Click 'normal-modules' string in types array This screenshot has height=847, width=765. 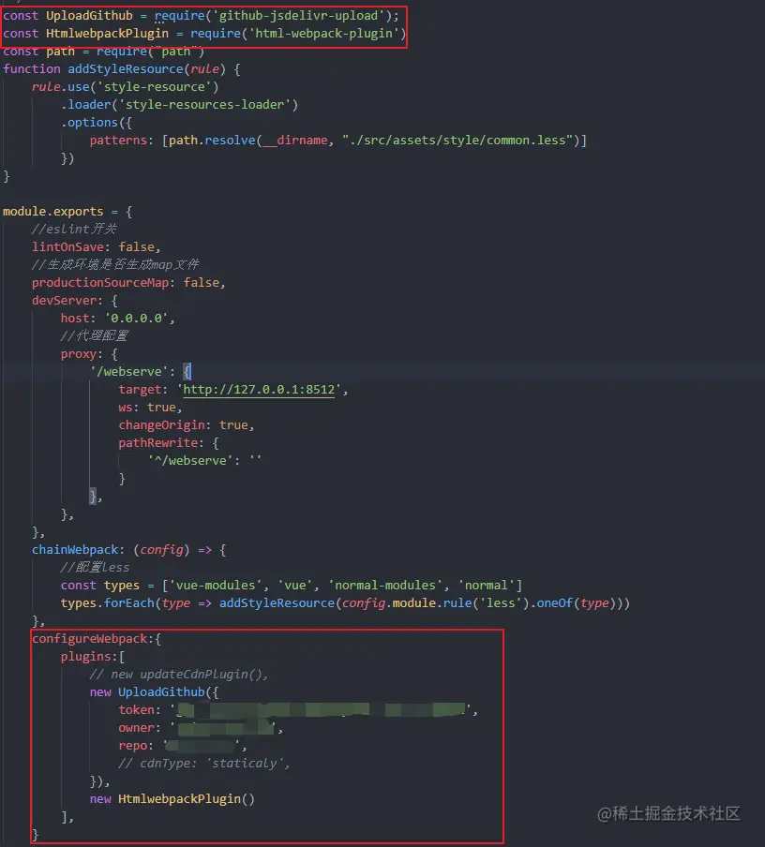385,586
